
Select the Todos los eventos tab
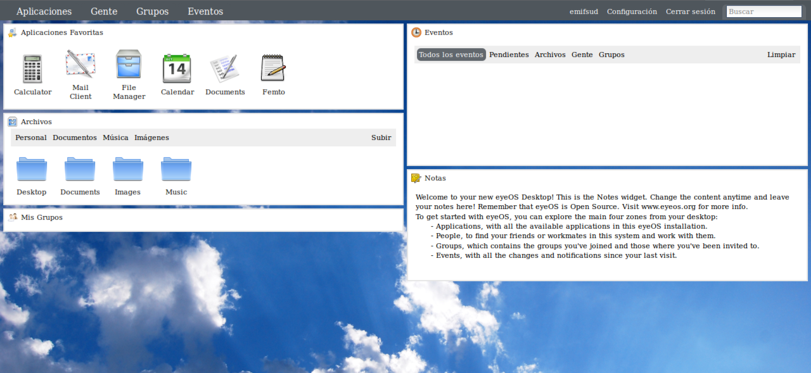[x=451, y=54]
